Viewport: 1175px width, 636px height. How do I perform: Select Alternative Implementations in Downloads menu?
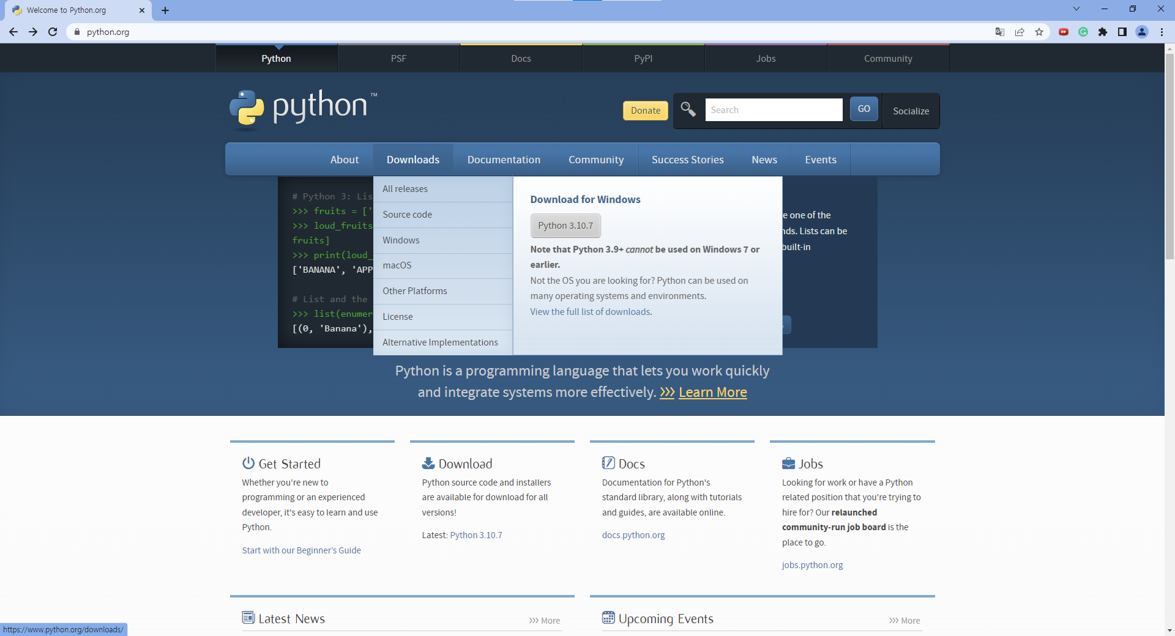pos(443,342)
